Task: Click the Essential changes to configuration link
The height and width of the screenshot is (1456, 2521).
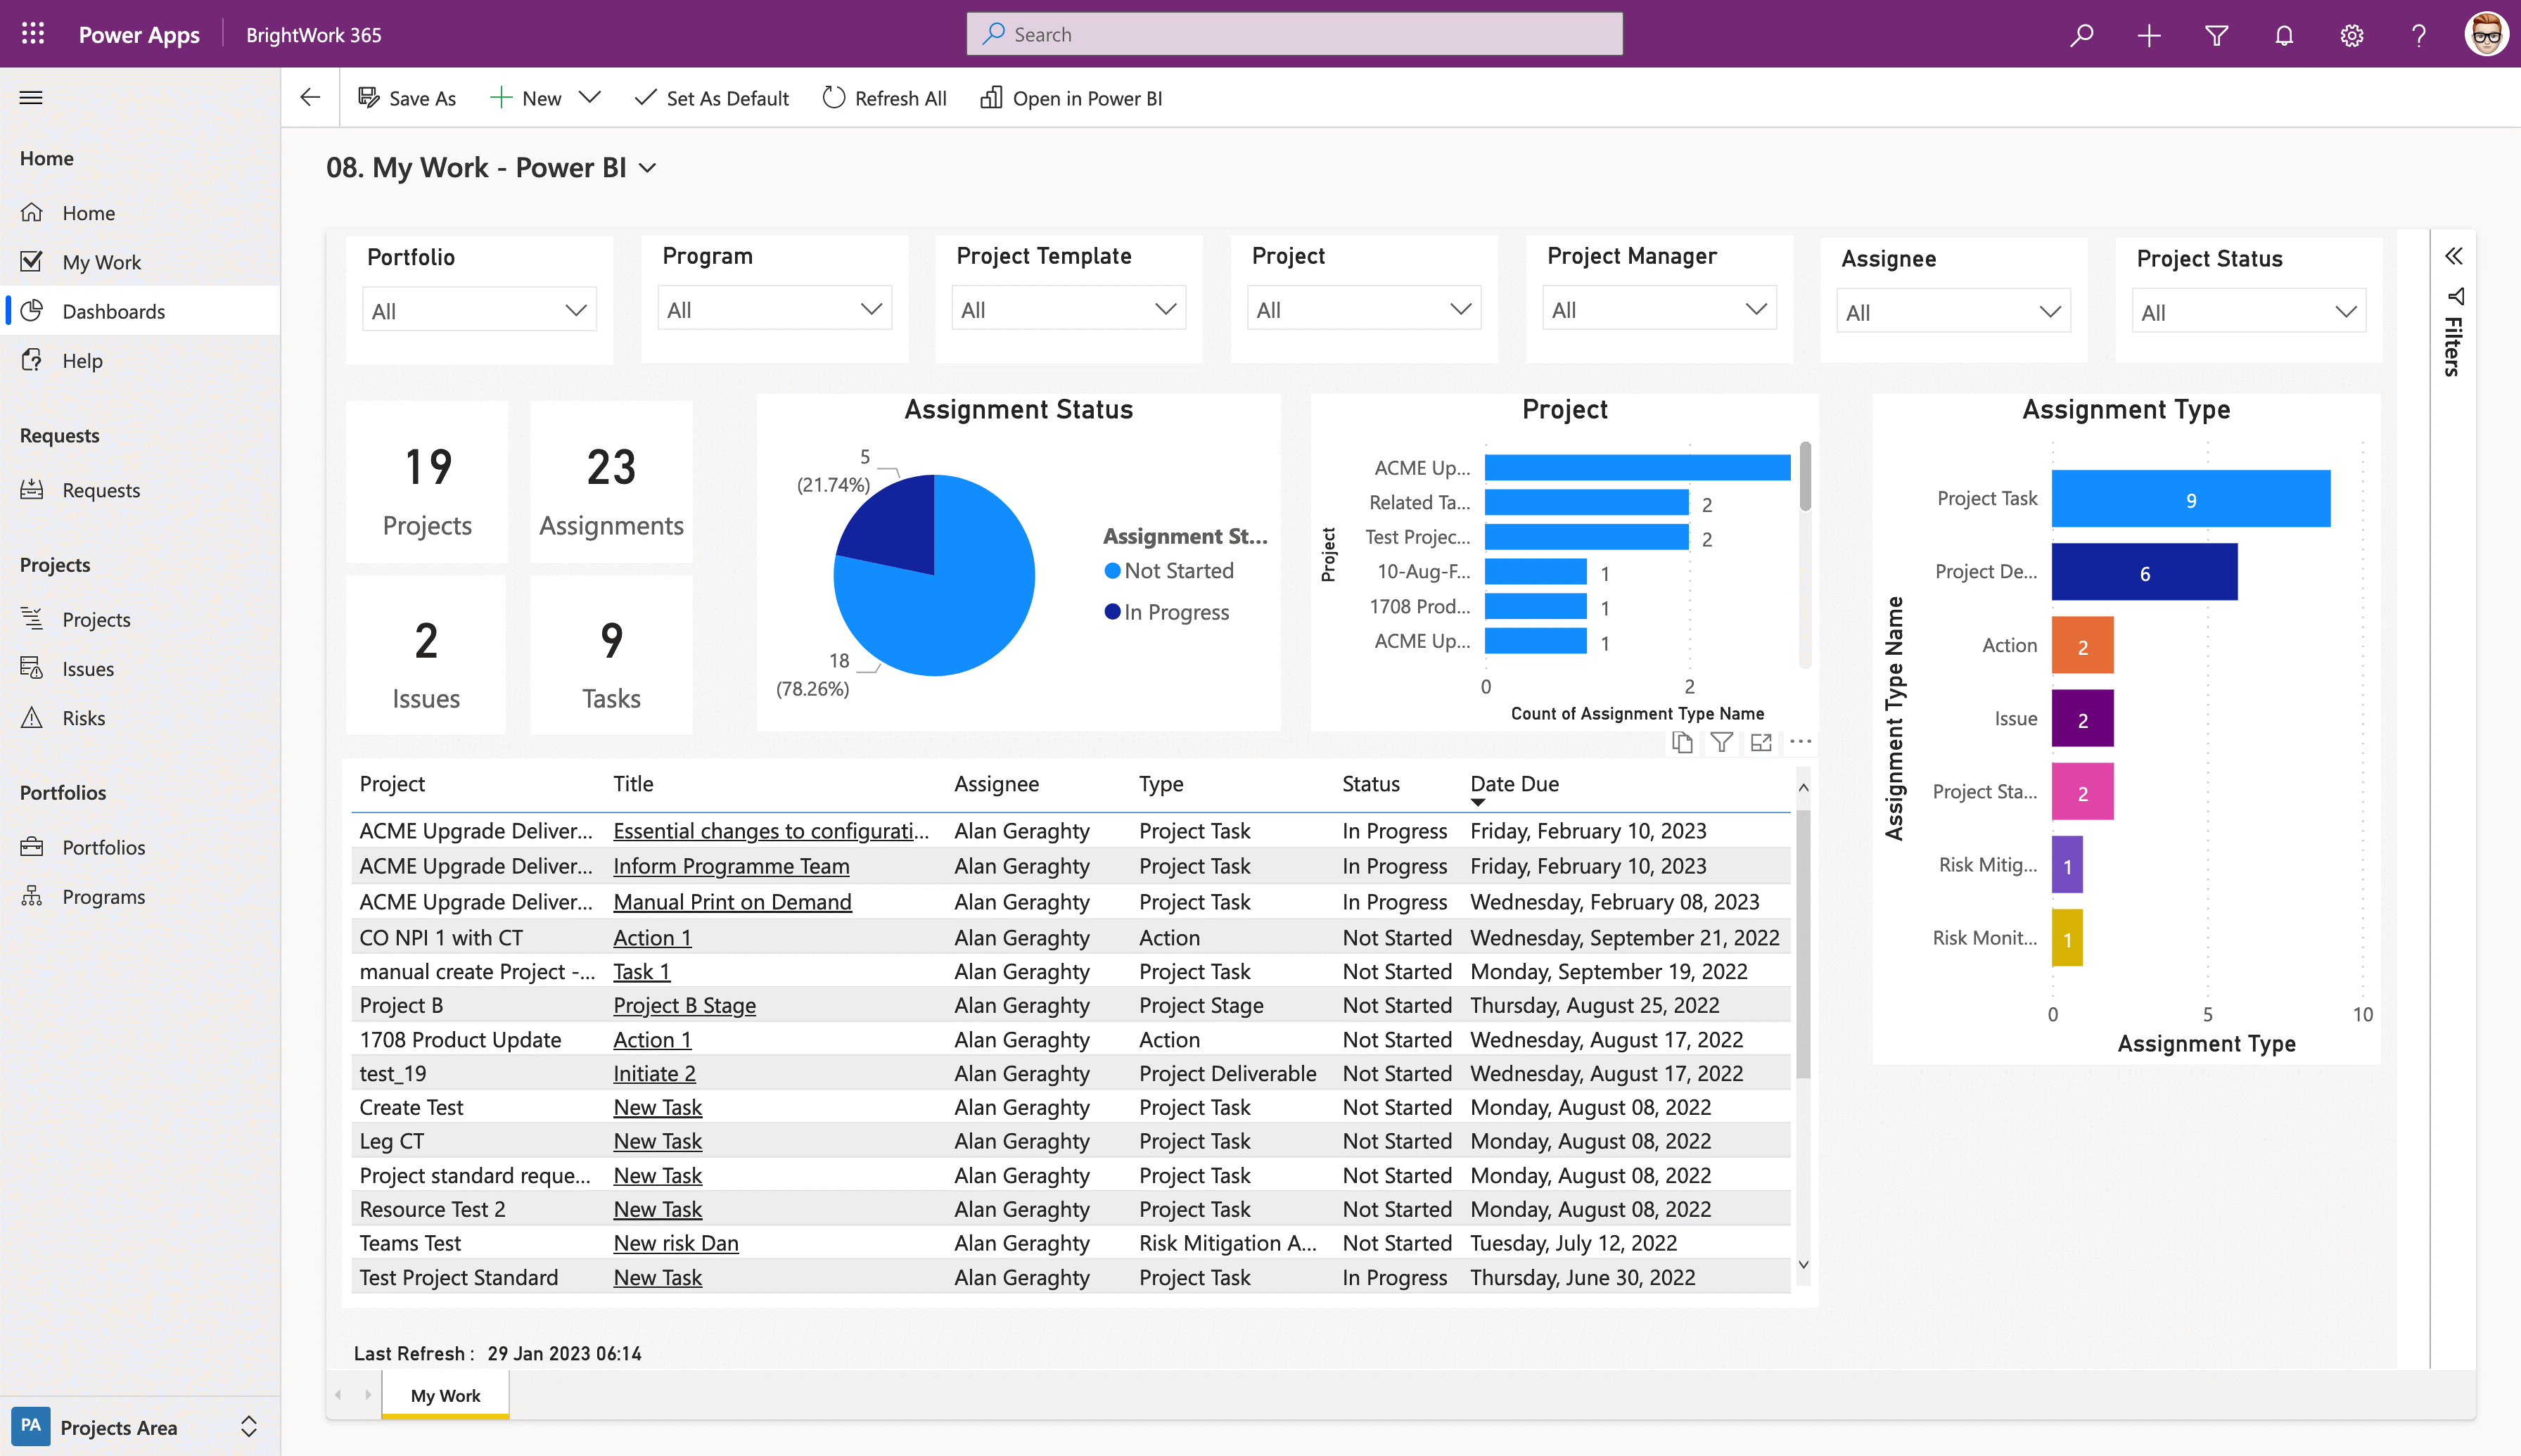Action: (770, 830)
